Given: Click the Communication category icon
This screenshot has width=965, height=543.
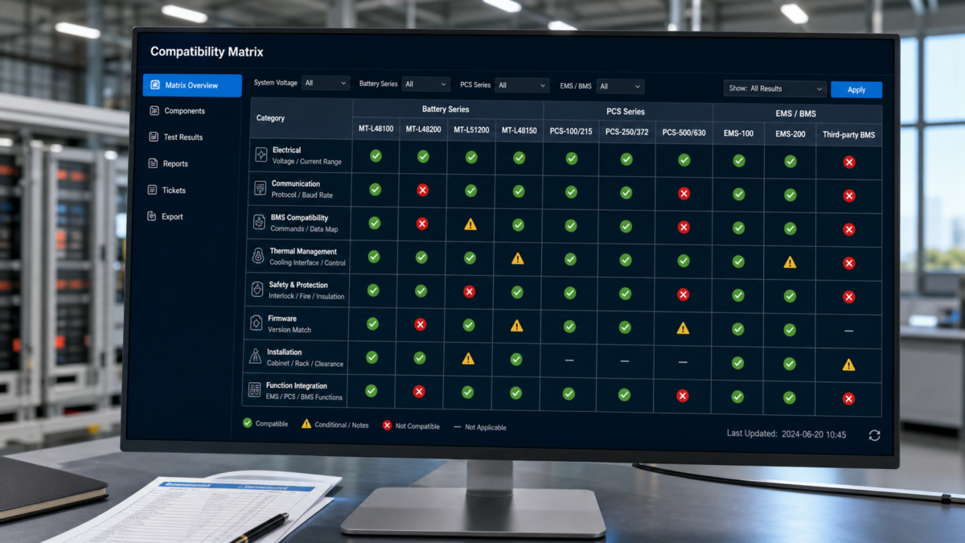Looking at the screenshot, I should pyautogui.click(x=260, y=188).
